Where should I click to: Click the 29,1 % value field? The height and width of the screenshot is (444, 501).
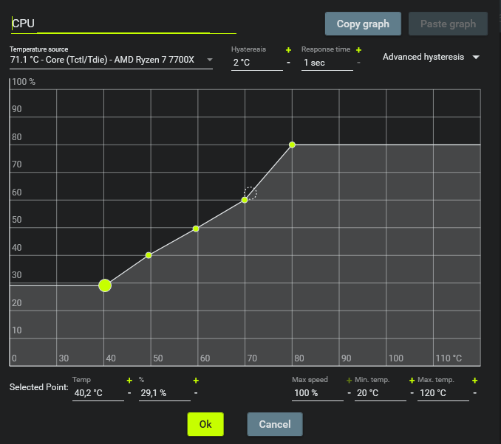tap(165, 393)
